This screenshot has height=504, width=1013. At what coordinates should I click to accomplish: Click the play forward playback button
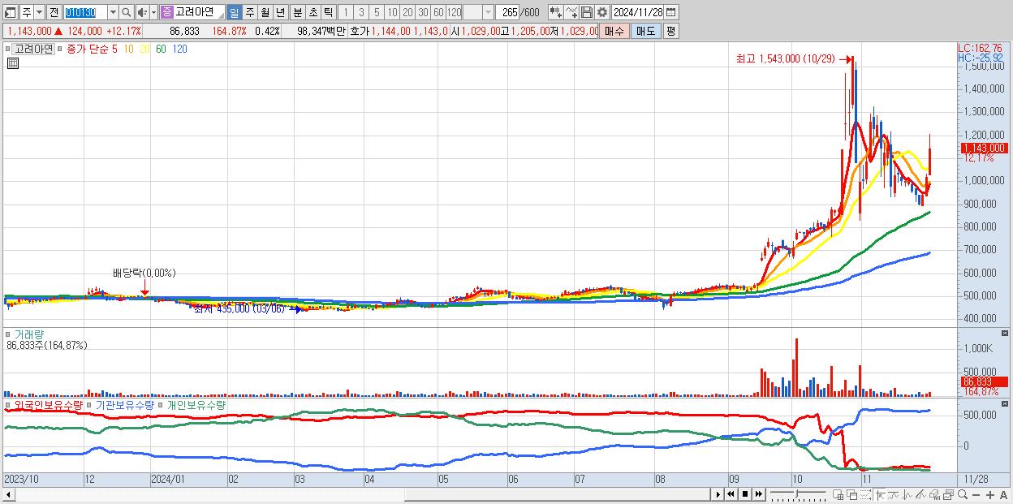coord(718,494)
